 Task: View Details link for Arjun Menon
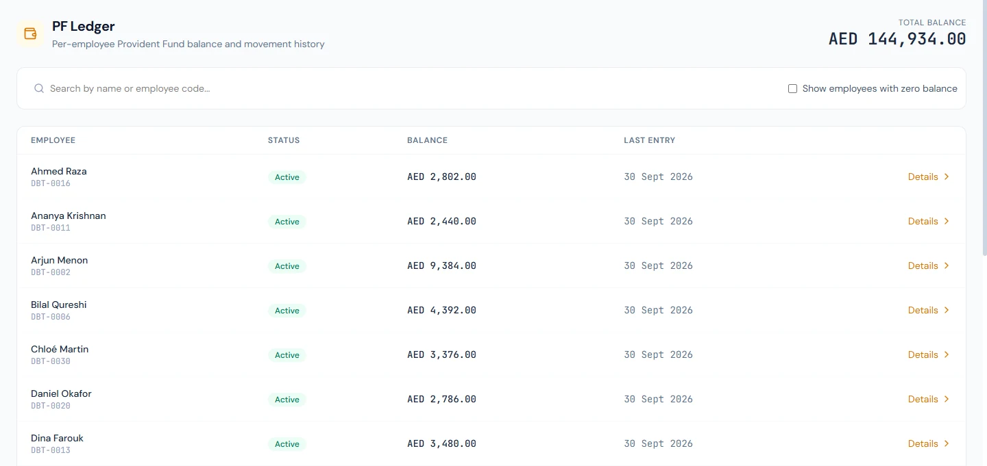929,266
